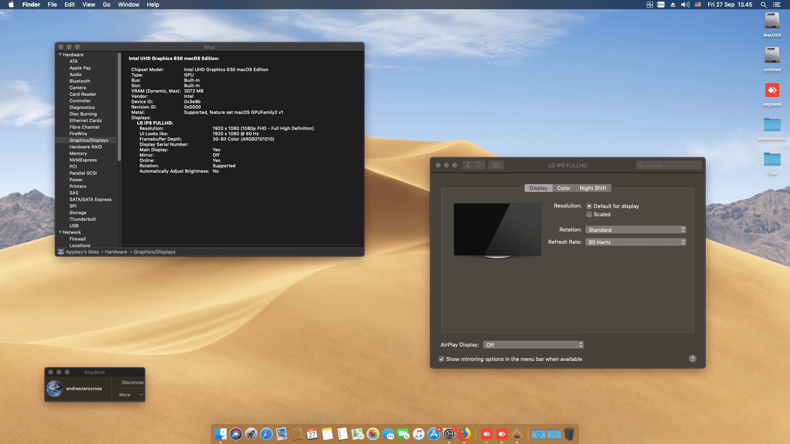Open Displays help question mark

pos(692,358)
